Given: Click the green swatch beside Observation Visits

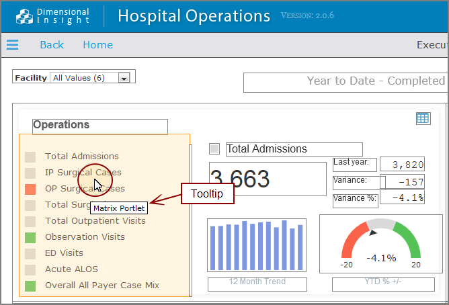Looking at the screenshot, I should [30, 237].
